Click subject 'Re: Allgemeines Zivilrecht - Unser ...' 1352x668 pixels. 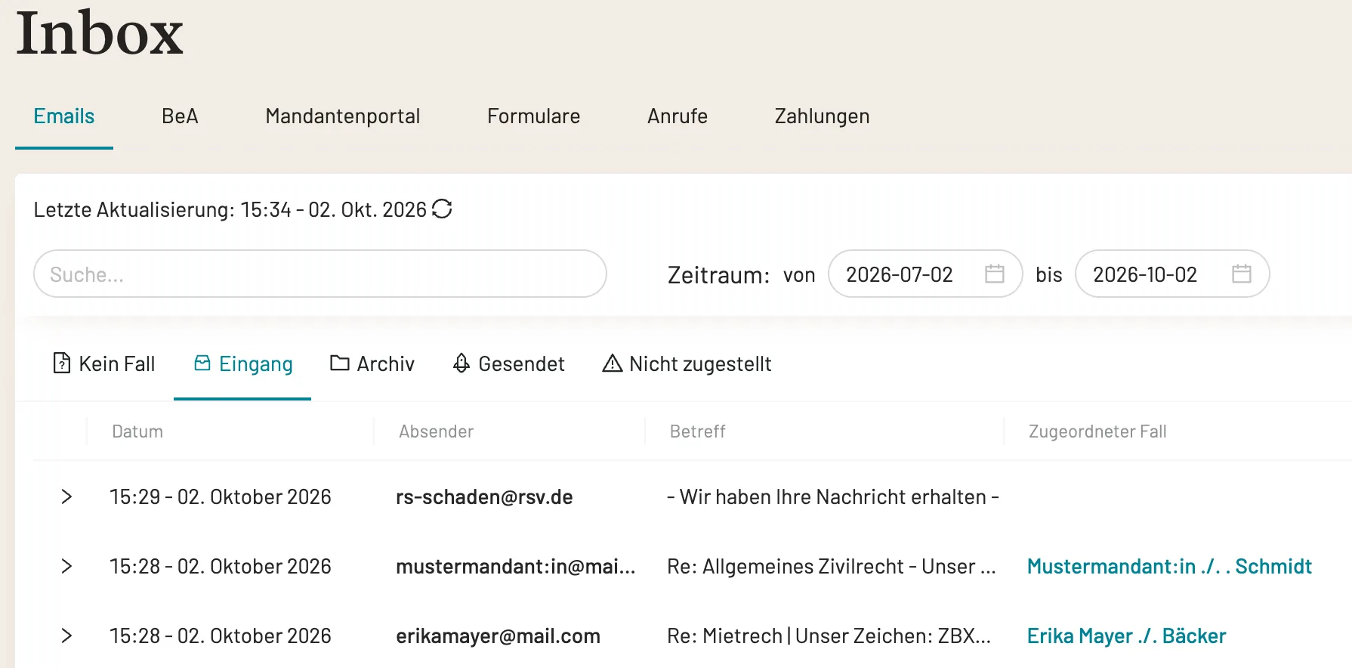click(832, 566)
